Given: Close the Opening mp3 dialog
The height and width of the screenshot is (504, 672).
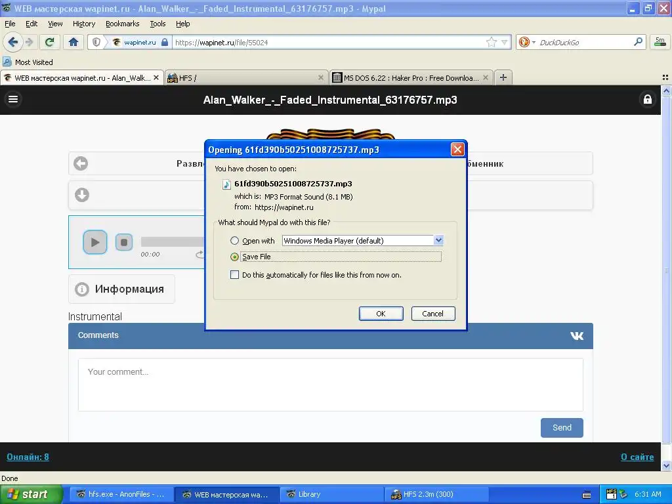Looking at the screenshot, I should tap(457, 149).
